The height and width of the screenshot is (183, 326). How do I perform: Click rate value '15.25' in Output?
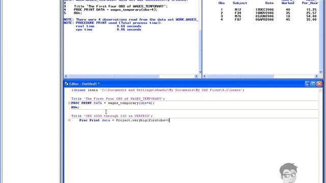[x=311, y=10]
